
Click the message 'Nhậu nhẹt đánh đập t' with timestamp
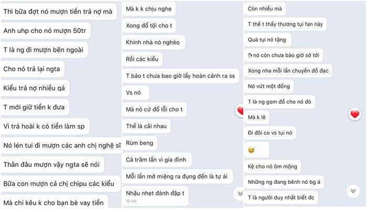point(155,196)
